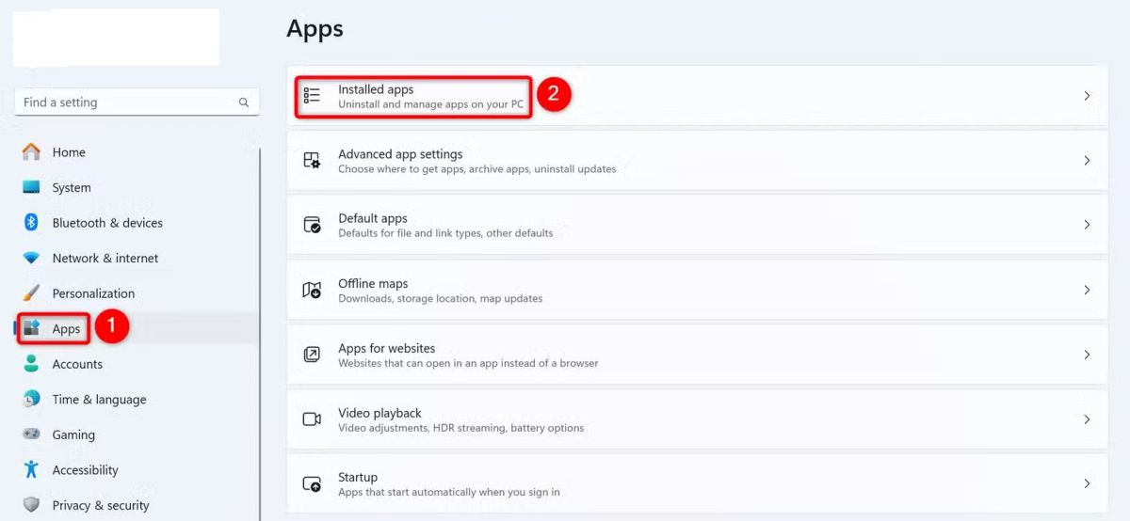Click the Offline maps icon
This screenshot has width=1130, height=521.
coord(312,290)
